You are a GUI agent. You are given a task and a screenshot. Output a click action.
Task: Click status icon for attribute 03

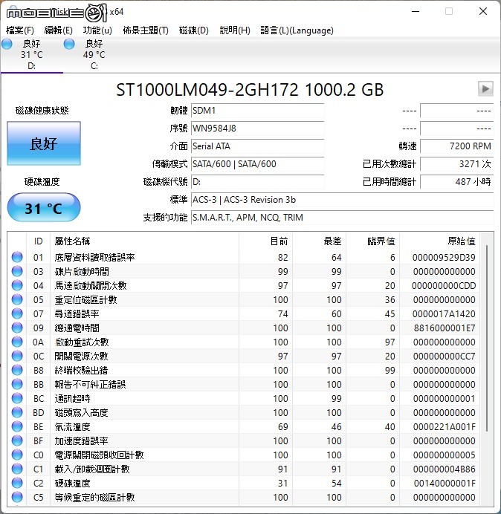[17, 271]
